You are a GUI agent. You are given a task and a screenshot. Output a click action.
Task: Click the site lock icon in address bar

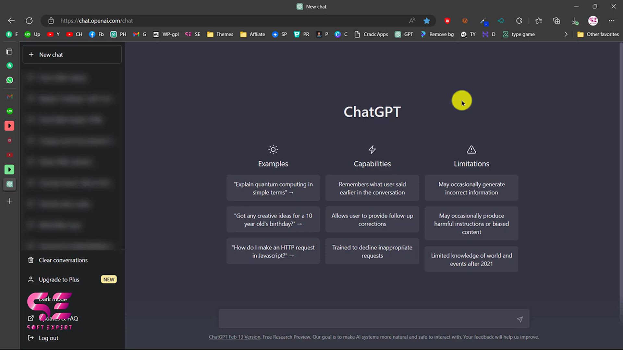click(51, 21)
